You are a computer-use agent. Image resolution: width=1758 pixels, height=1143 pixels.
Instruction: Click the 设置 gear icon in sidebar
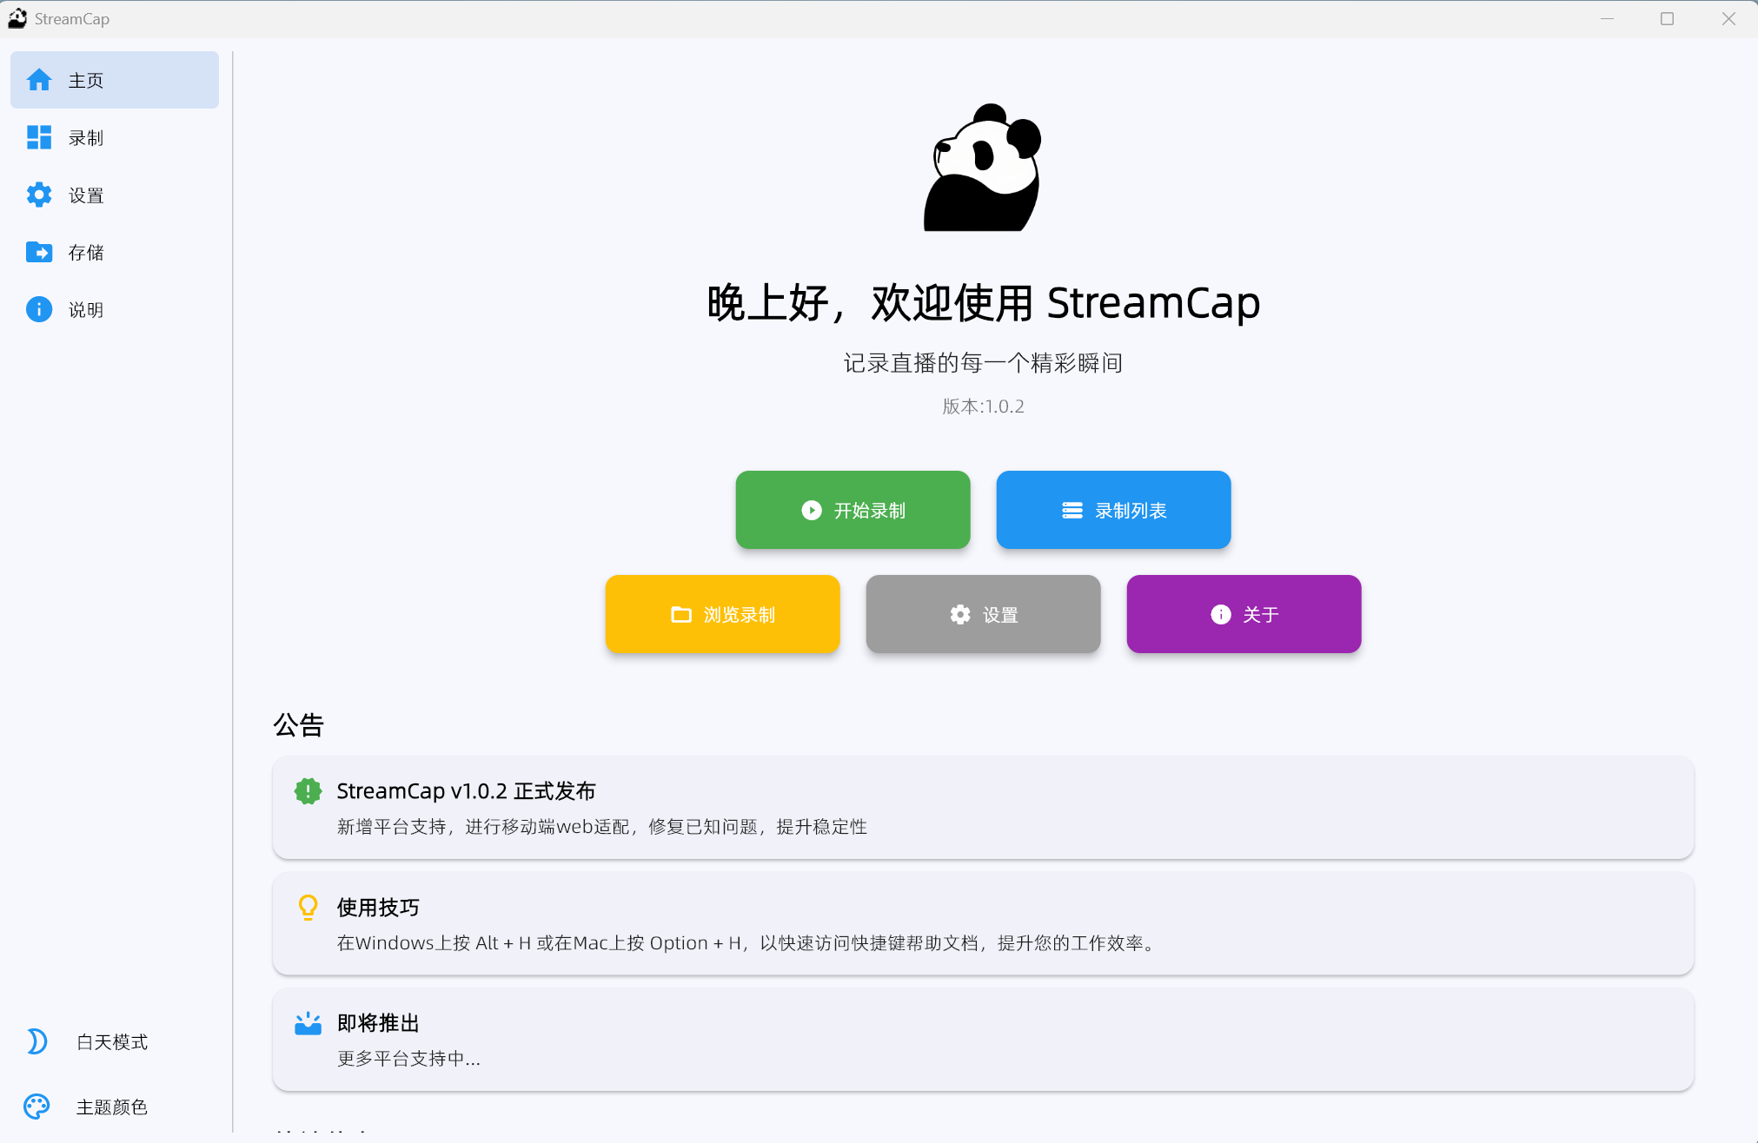click(x=39, y=195)
